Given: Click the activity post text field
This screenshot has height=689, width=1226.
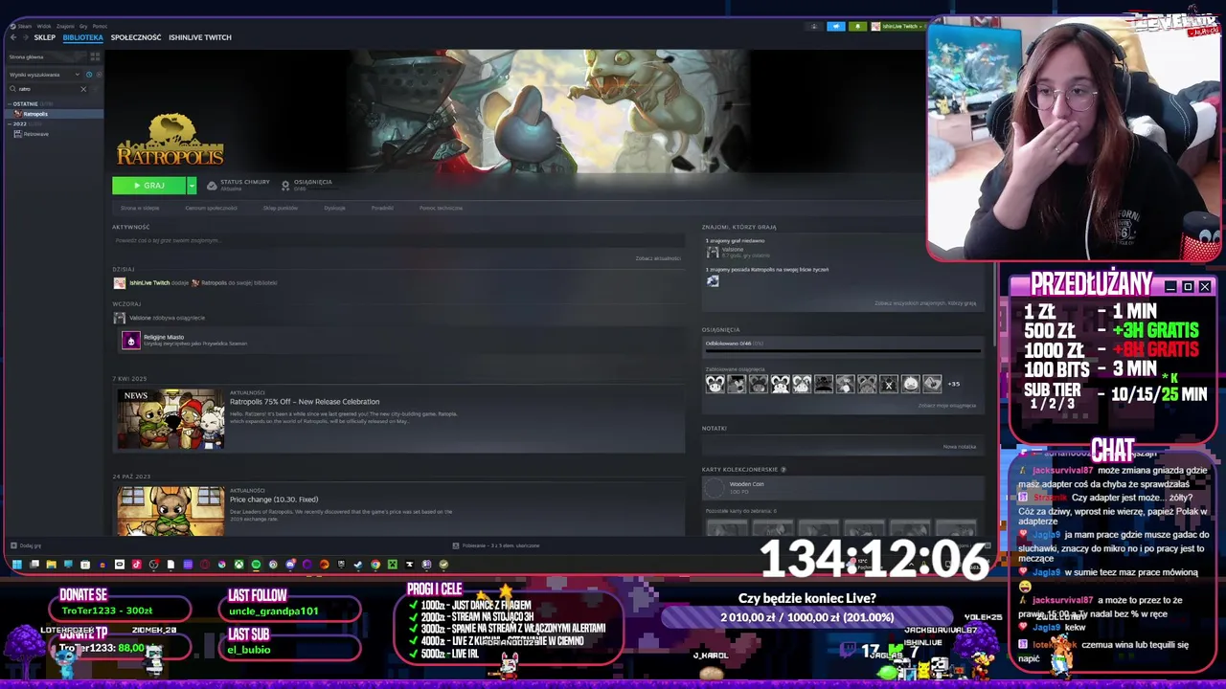Looking at the screenshot, I should pyautogui.click(x=397, y=240).
